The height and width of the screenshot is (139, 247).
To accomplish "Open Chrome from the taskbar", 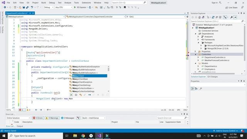I will click(83, 136).
